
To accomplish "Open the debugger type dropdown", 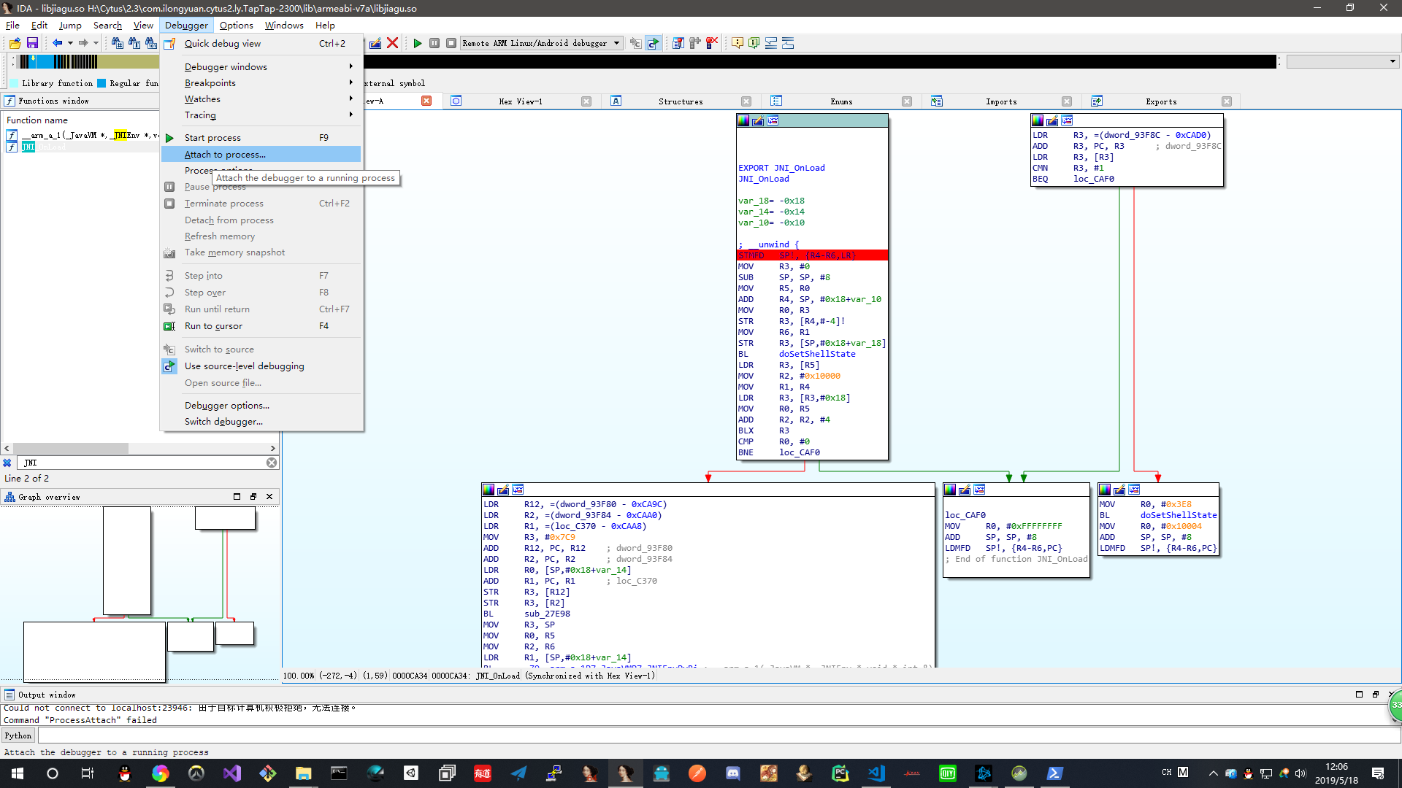I will pyautogui.click(x=616, y=44).
